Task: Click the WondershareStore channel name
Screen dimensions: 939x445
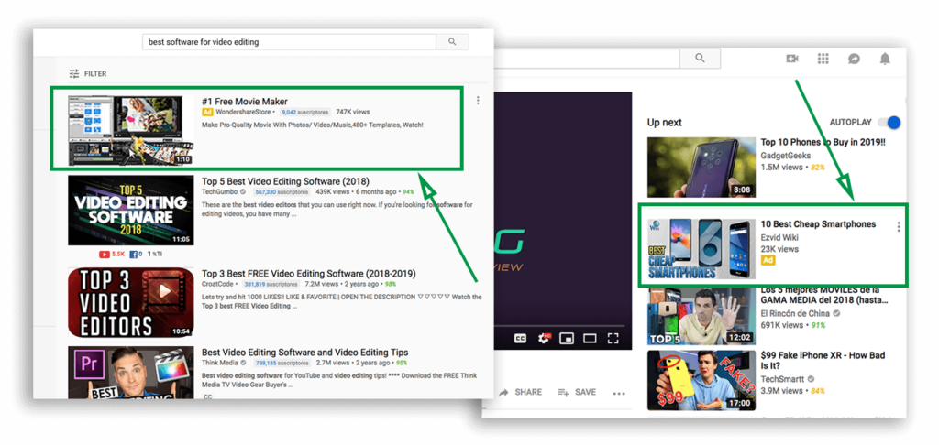Action: tap(243, 112)
